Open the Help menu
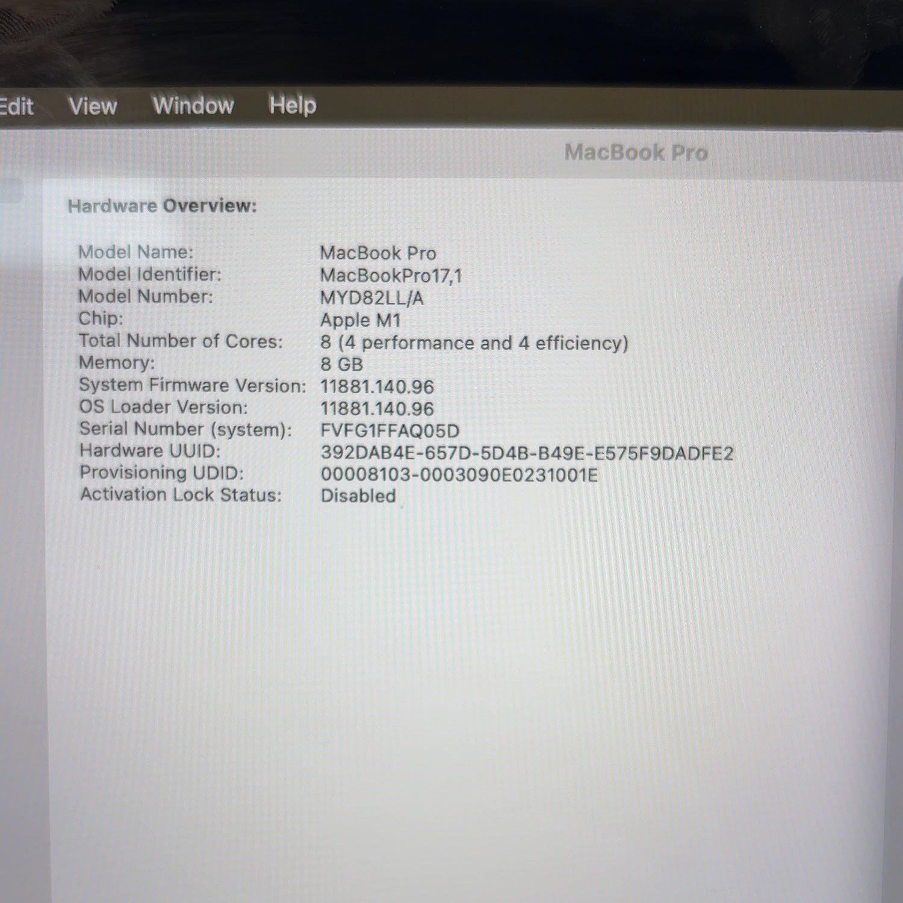 point(293,105)
